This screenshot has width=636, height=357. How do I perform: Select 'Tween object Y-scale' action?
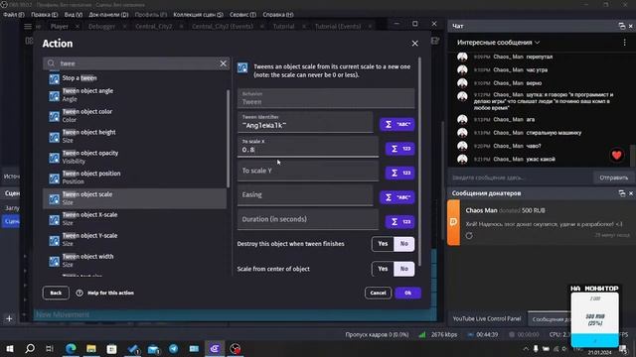click(135, 240)
